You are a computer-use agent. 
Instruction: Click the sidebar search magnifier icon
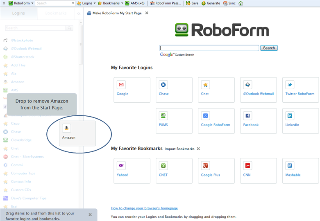(x=69, y=28)
